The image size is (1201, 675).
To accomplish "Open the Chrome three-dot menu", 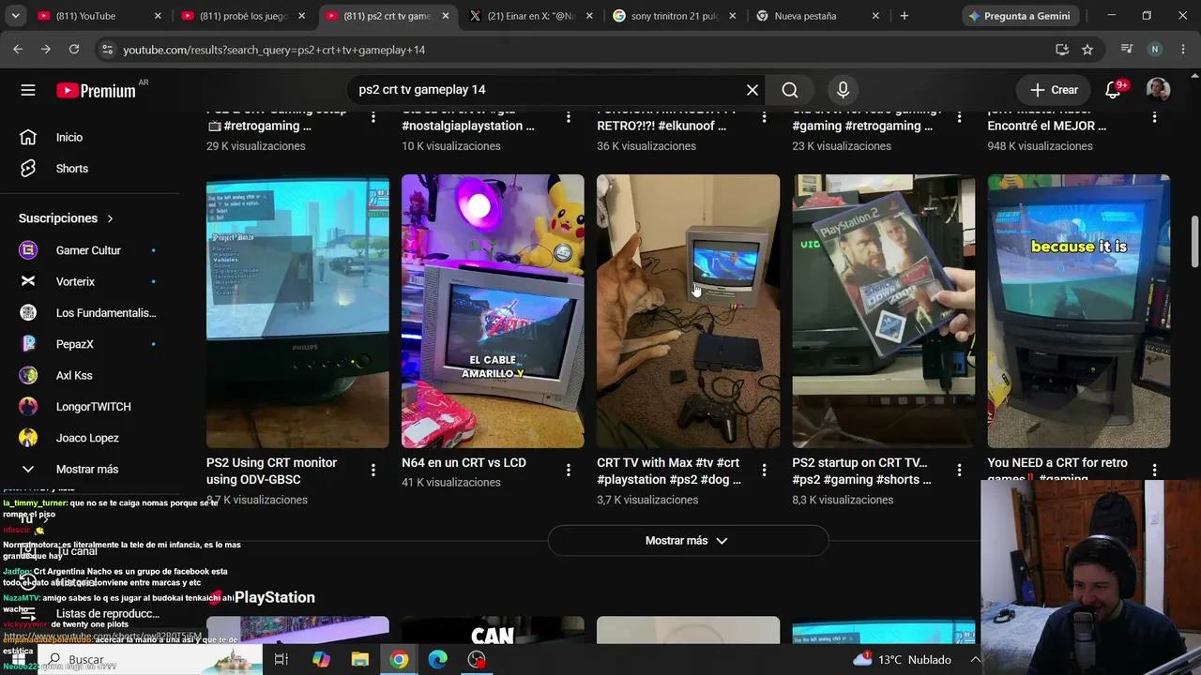I will [x=1181, y=50].
